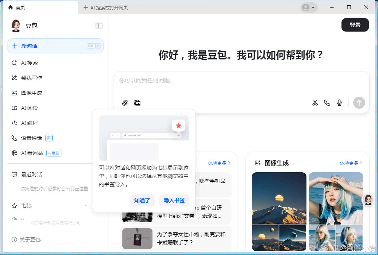Viewport: 378px width, 255px height.
Task: Click the 豆包 avatar in the sidebar
Action: (x=16, y=26)
